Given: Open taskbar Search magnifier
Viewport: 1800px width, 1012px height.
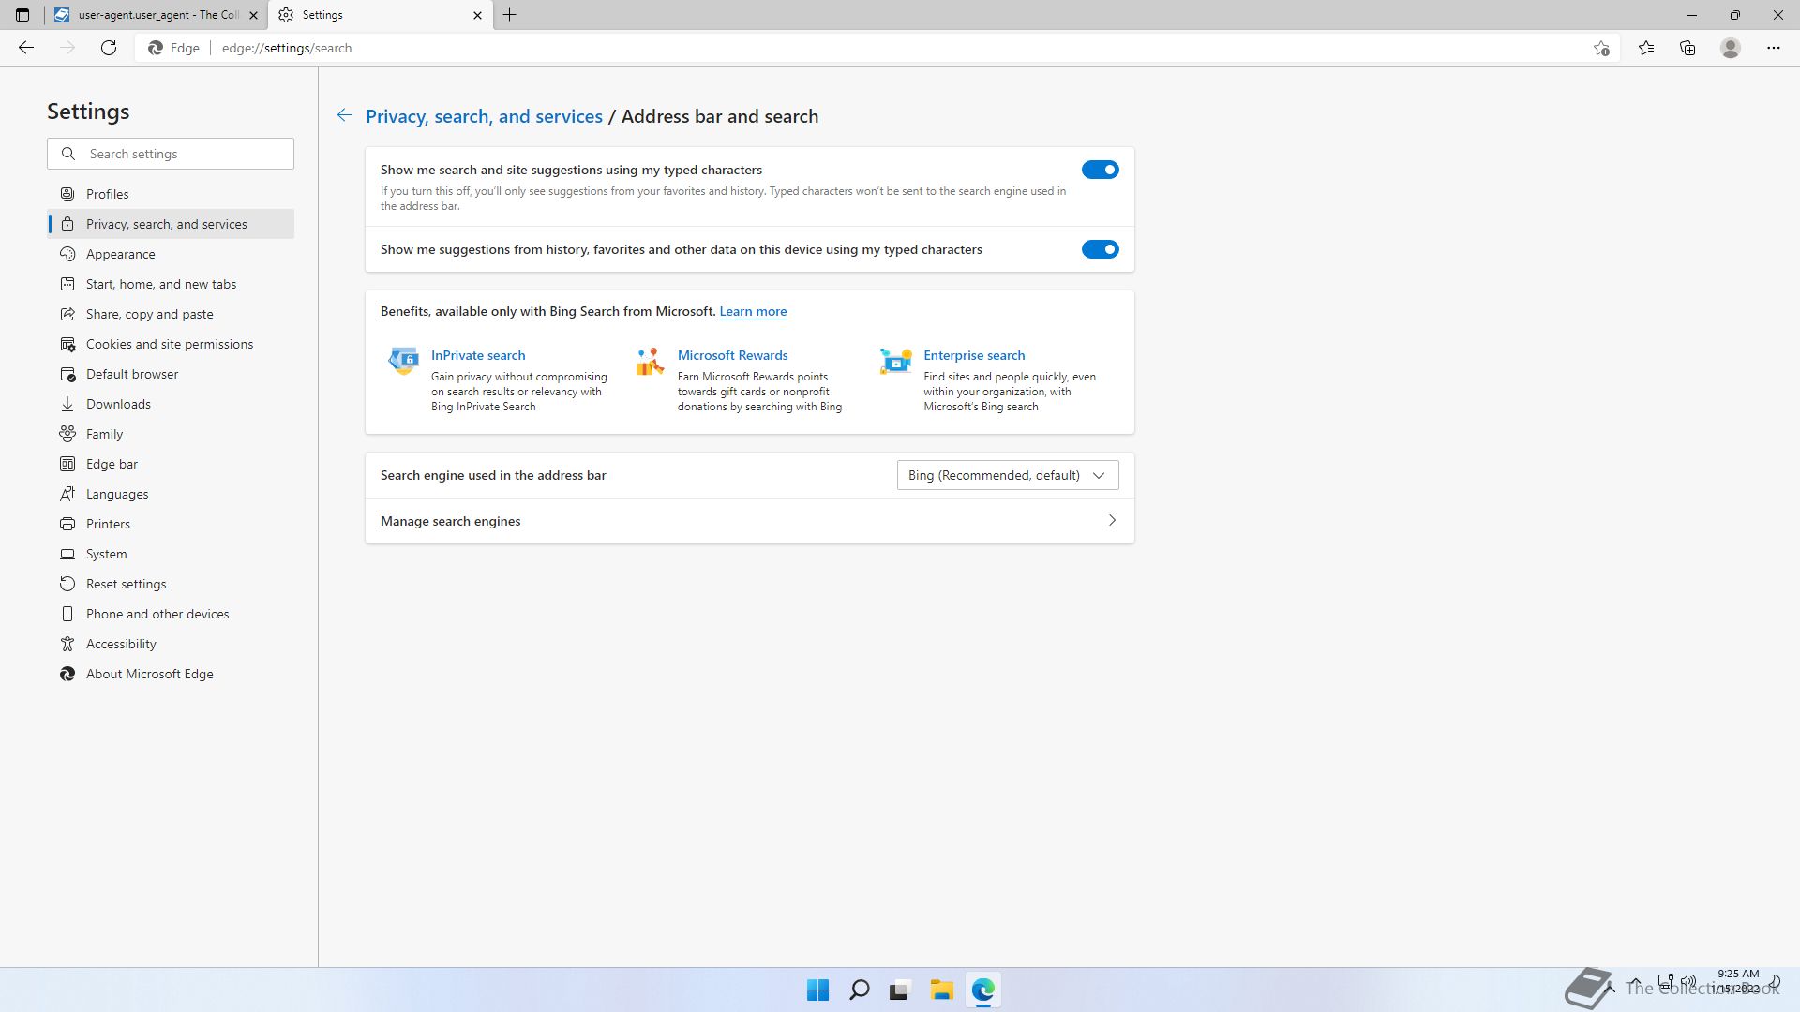Looking at the screenshot, I should pos(859,990).
